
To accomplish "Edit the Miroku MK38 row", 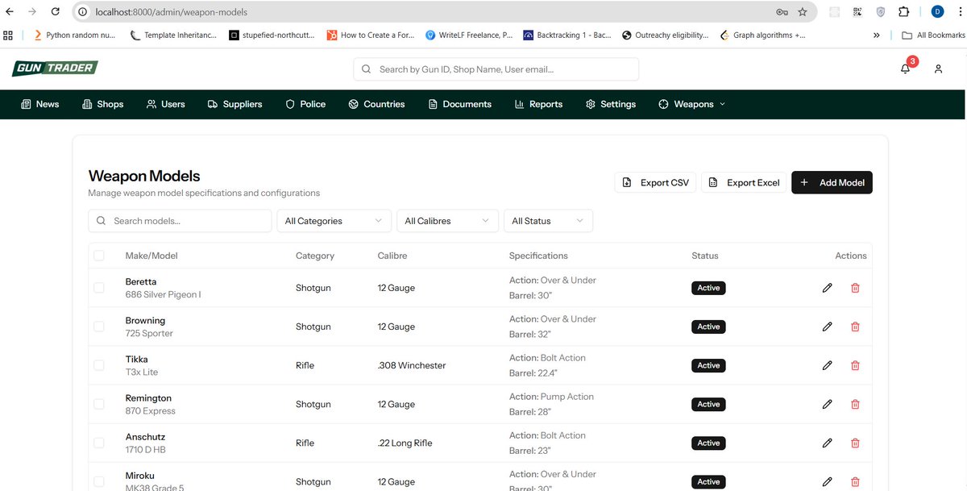I will pos(827,481).
